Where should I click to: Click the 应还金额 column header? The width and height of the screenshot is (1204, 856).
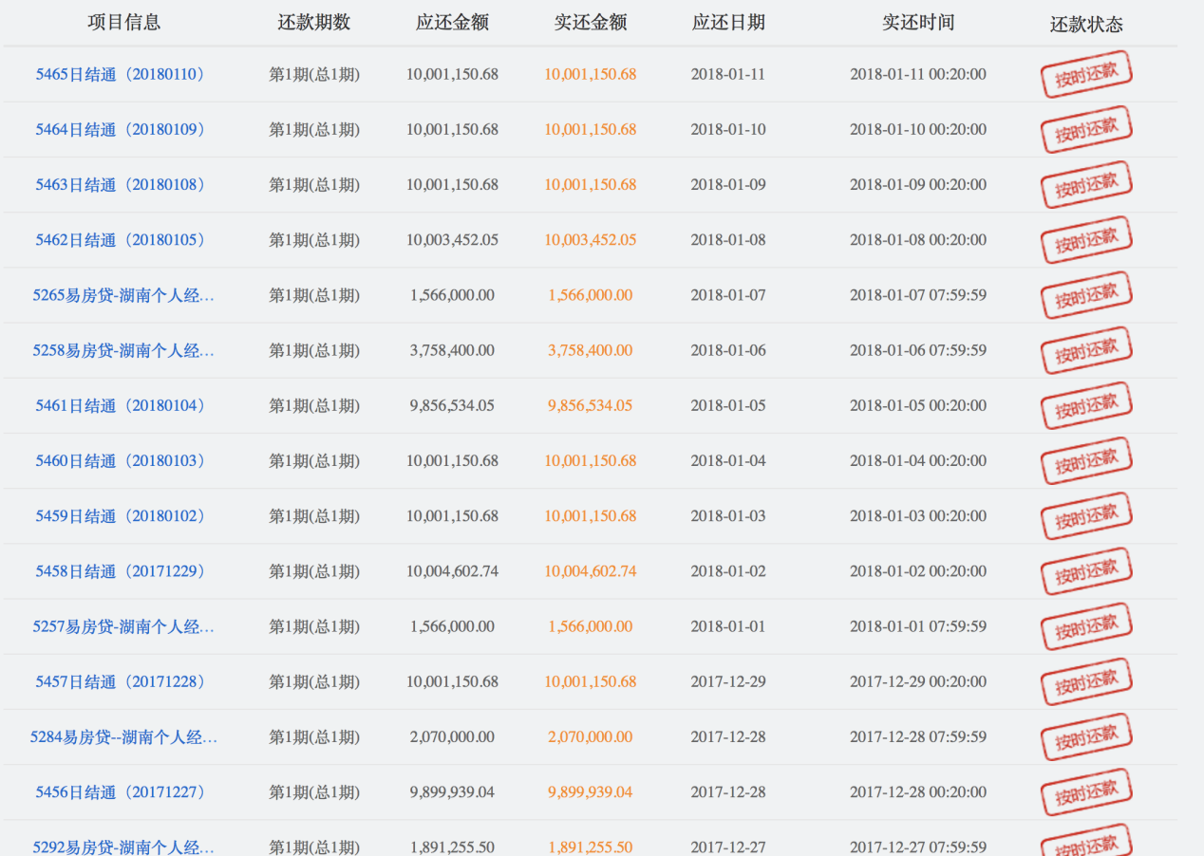point(452,22)
